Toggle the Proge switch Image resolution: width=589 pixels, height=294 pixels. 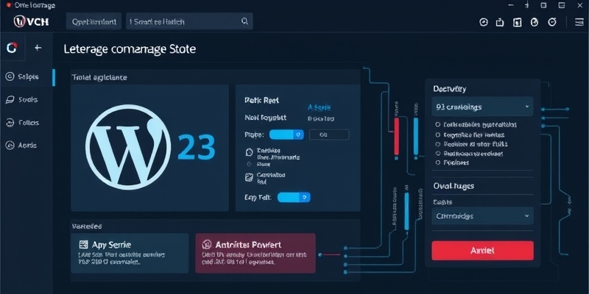pyautogui.click(x=286, y=135)
